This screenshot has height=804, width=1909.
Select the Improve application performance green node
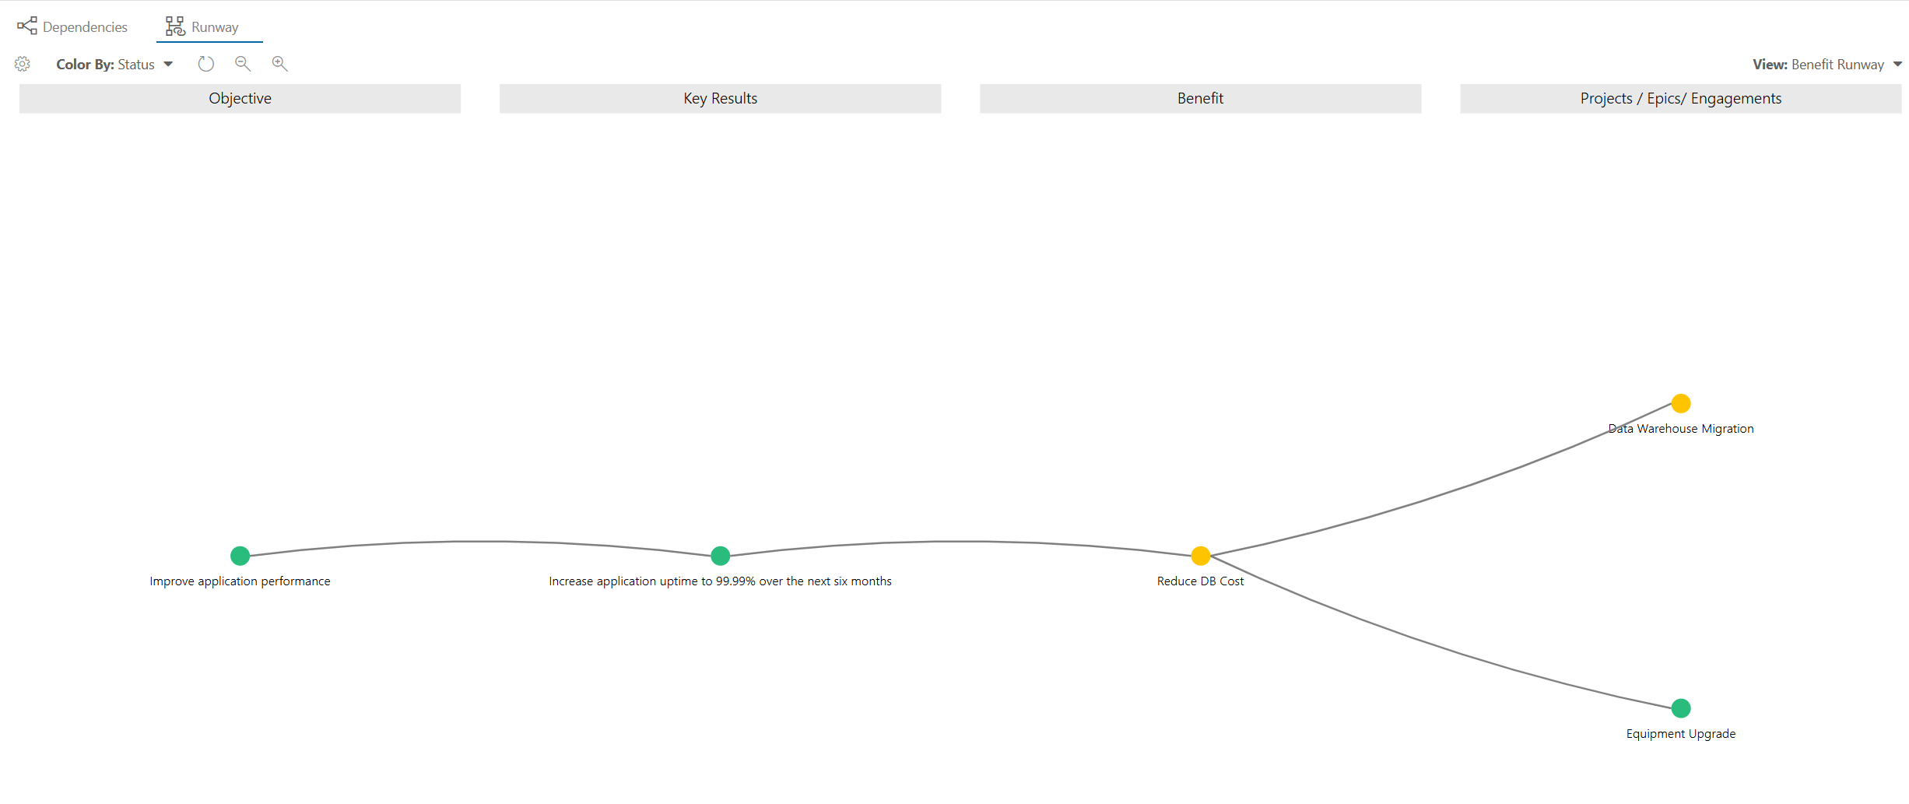pyautogui.click(x=240, y=556)
